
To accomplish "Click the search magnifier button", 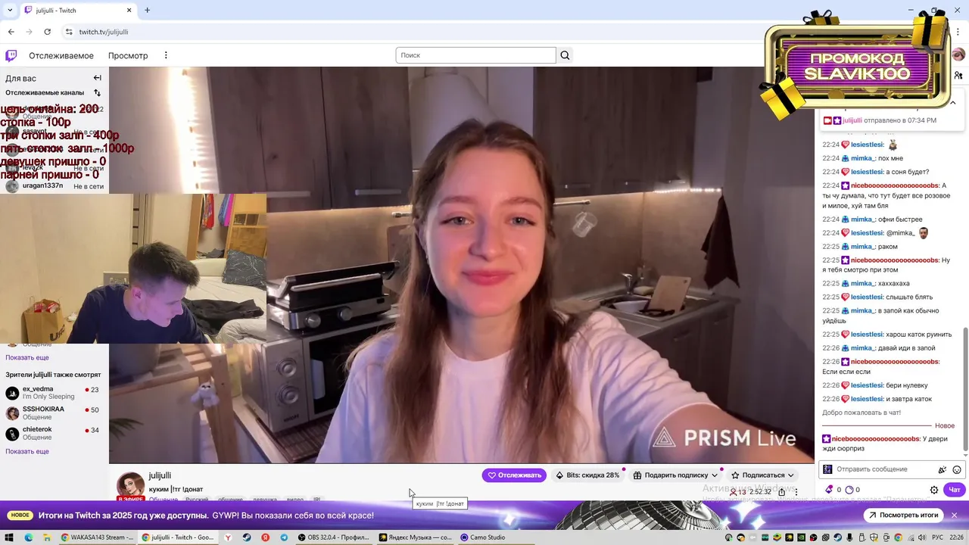I will tap(565, 55).
